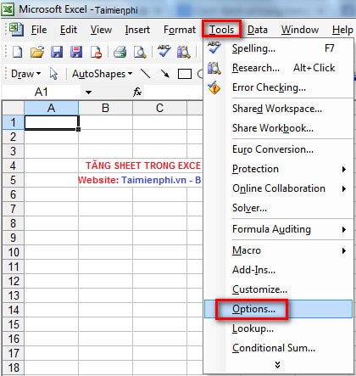Click the Open folder toolbar icon
356x376 pixels.
pos(37,53)
